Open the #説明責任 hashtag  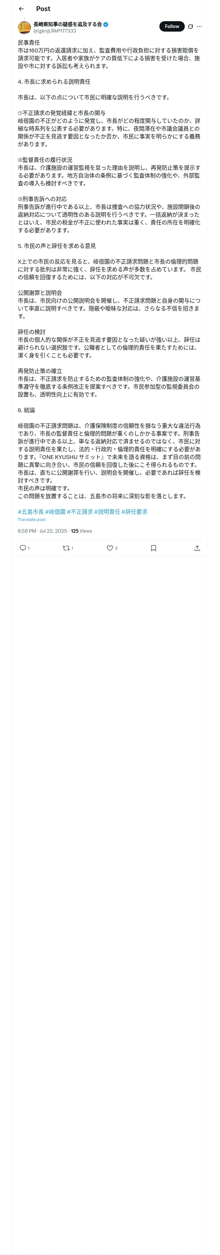[x=107, y=512]
